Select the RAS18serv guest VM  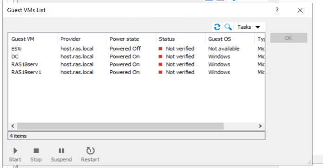(x=136, y=64)
